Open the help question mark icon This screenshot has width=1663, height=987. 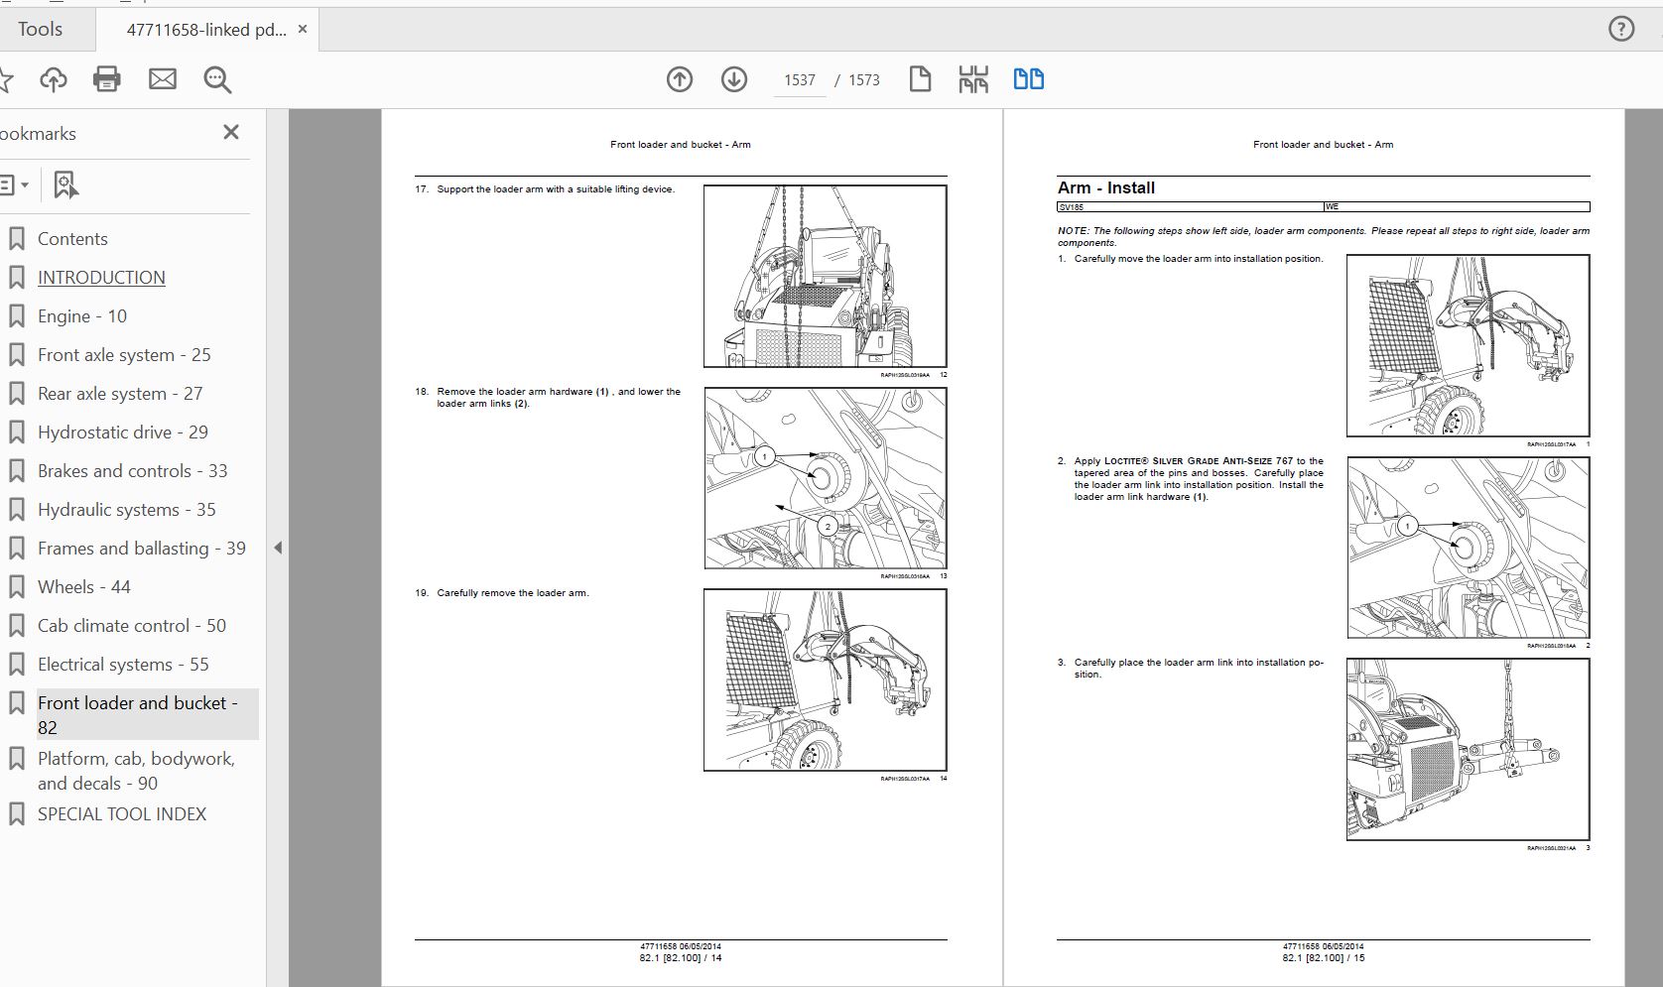pyautogui.click(x=1620, y=29)
